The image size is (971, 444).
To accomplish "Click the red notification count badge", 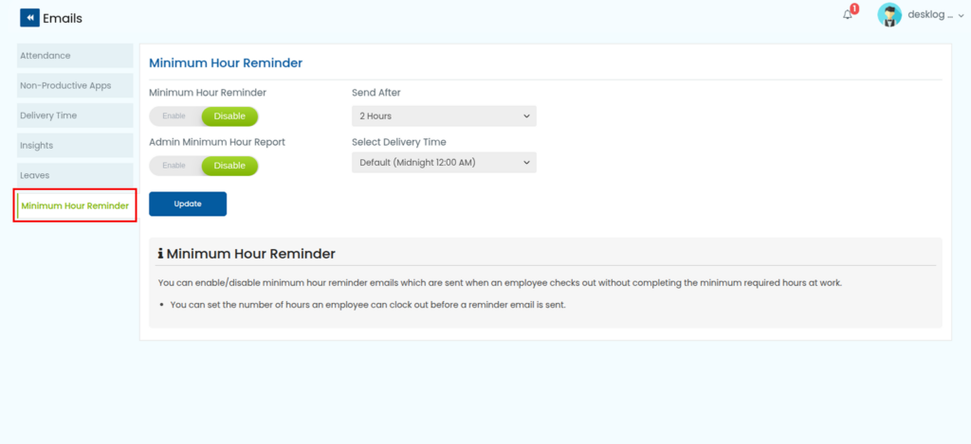I will (854, 9).
